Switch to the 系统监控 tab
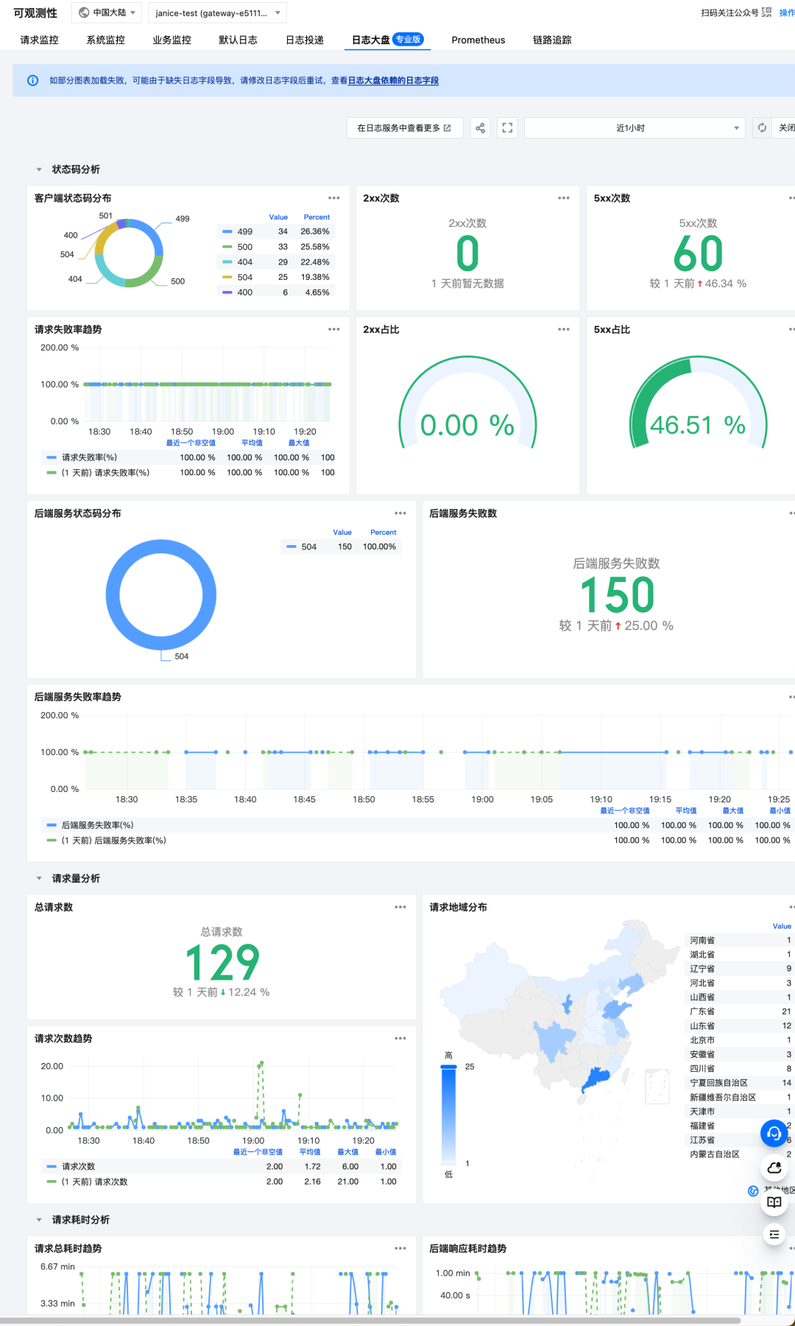The height and width of the screenshot is (1326, 795). [106, 40]
